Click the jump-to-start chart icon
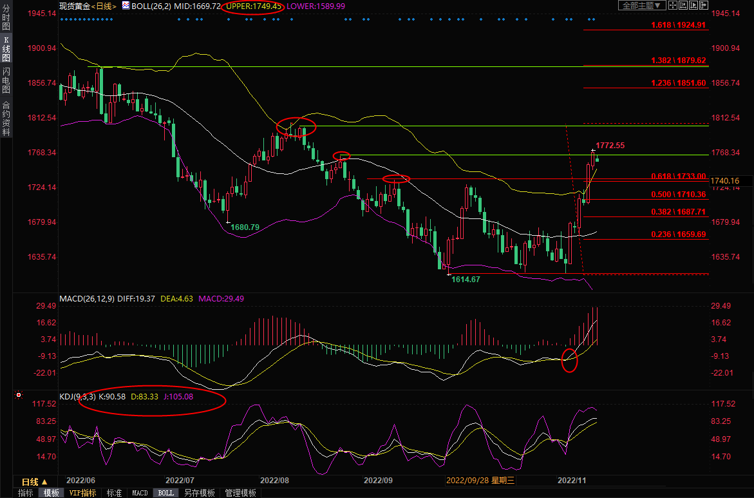The image size is (754, 498). [683, 5]
